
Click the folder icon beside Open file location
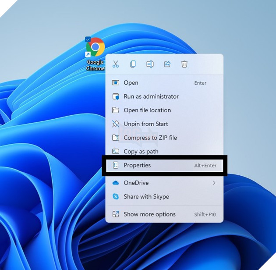pyautogui.click(x=116, y=110)
